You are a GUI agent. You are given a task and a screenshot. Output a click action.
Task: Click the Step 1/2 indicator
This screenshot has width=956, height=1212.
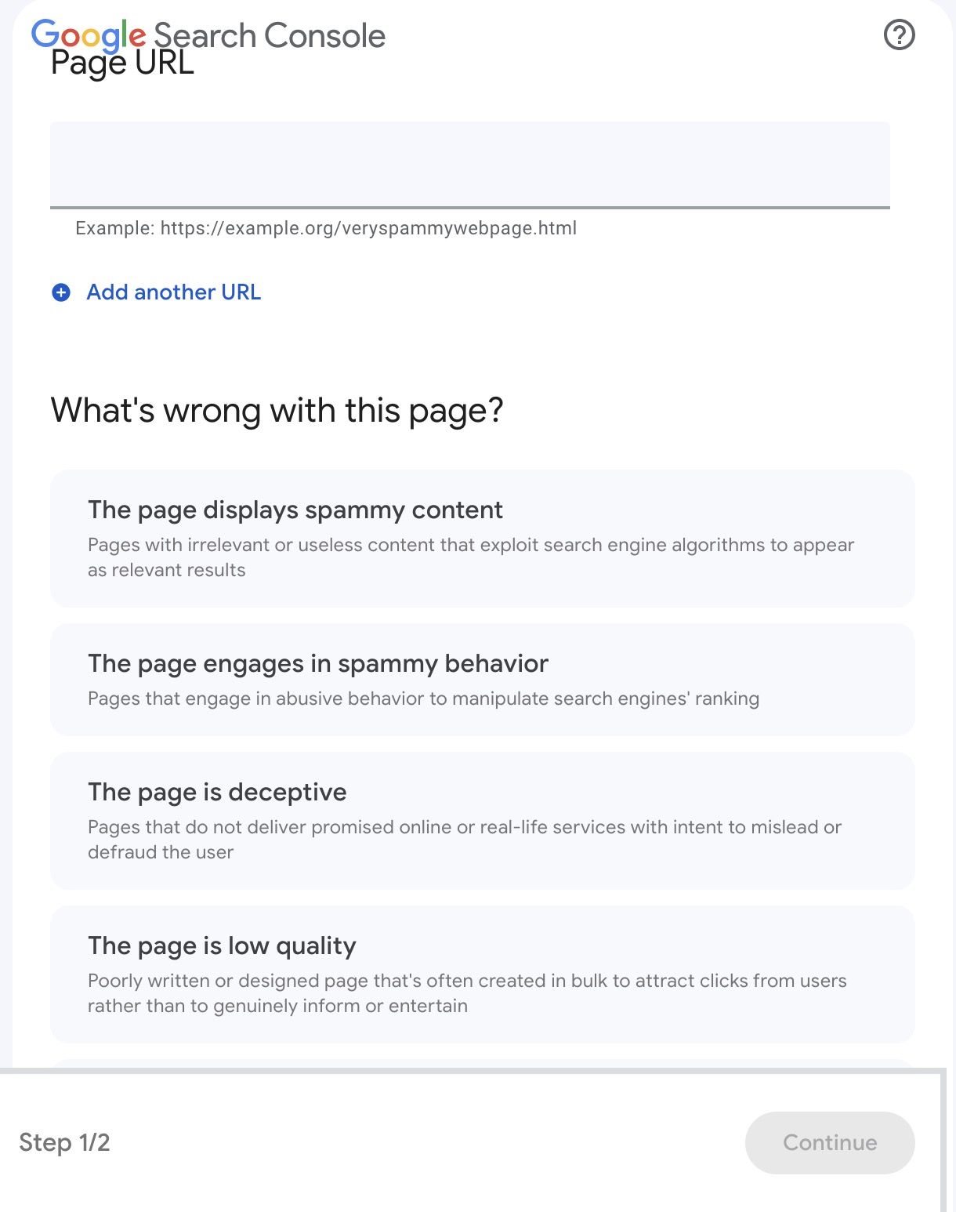tap(64, 1143)
